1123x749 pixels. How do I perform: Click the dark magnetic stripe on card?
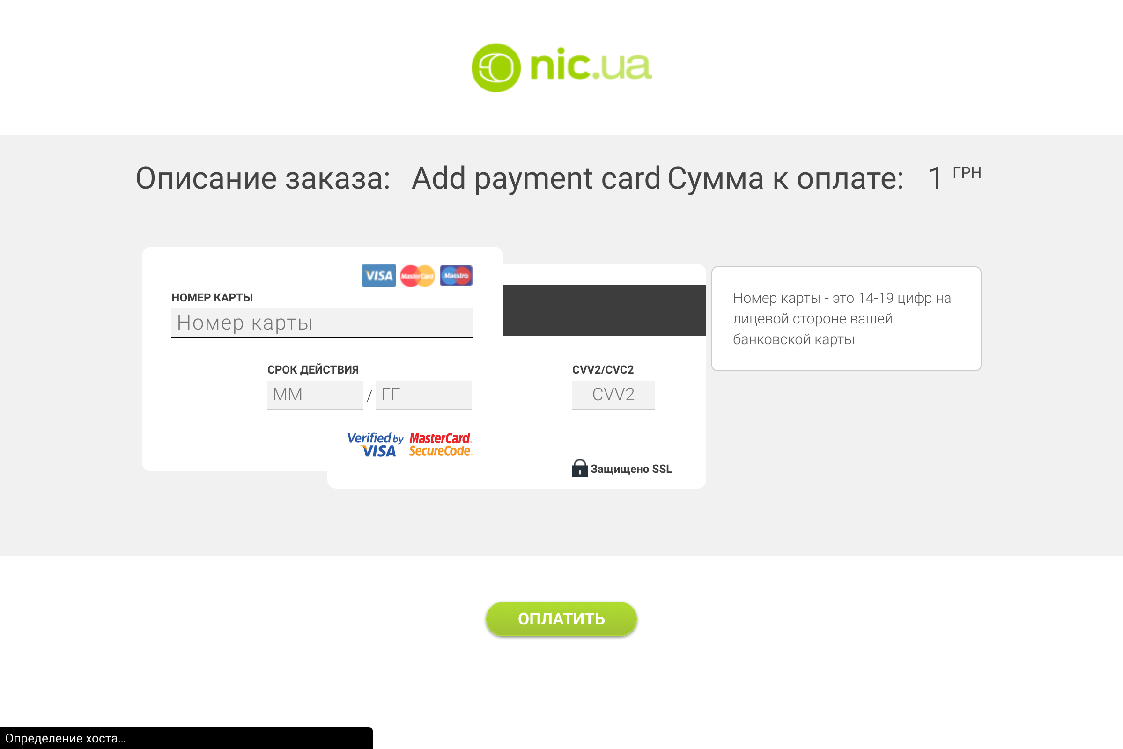tap(605, 310)
